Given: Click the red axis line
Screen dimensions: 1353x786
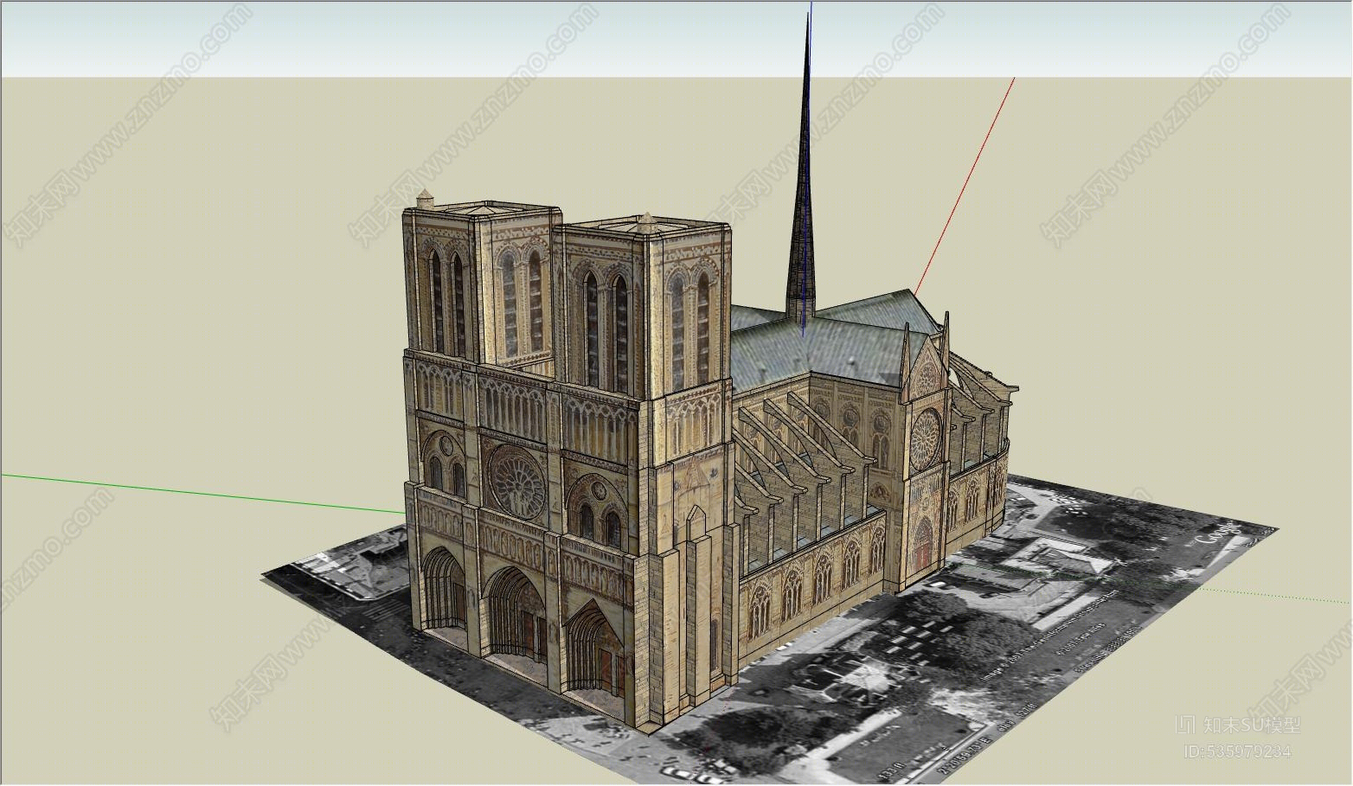Looking at the screenshot, I should click(x=964, y=186).
